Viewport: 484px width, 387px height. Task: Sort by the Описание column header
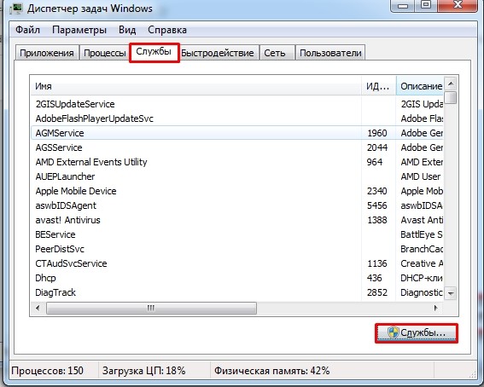[x=421, y=86]
